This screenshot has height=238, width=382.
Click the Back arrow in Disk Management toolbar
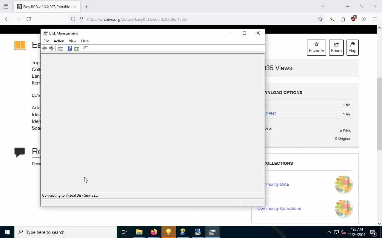[44, 48]
